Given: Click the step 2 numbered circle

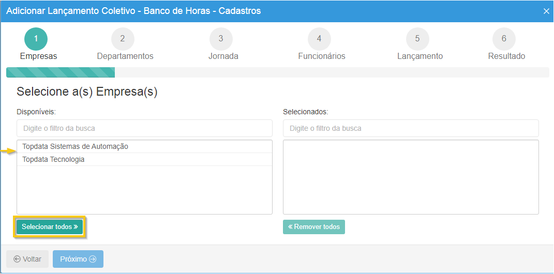Looking at the screenshot, I should click(123, 39).
